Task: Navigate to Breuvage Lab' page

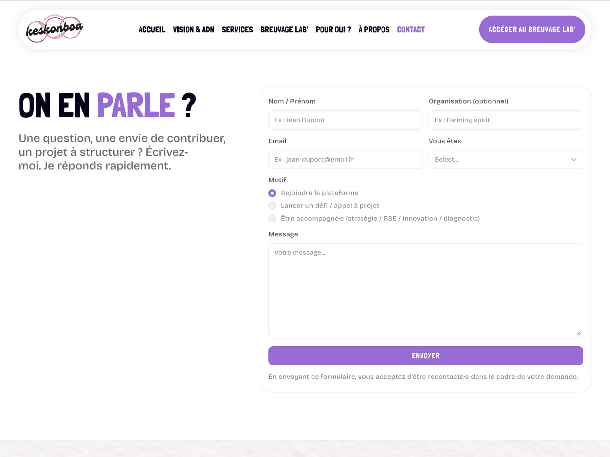Action: (x=284, y=30)
